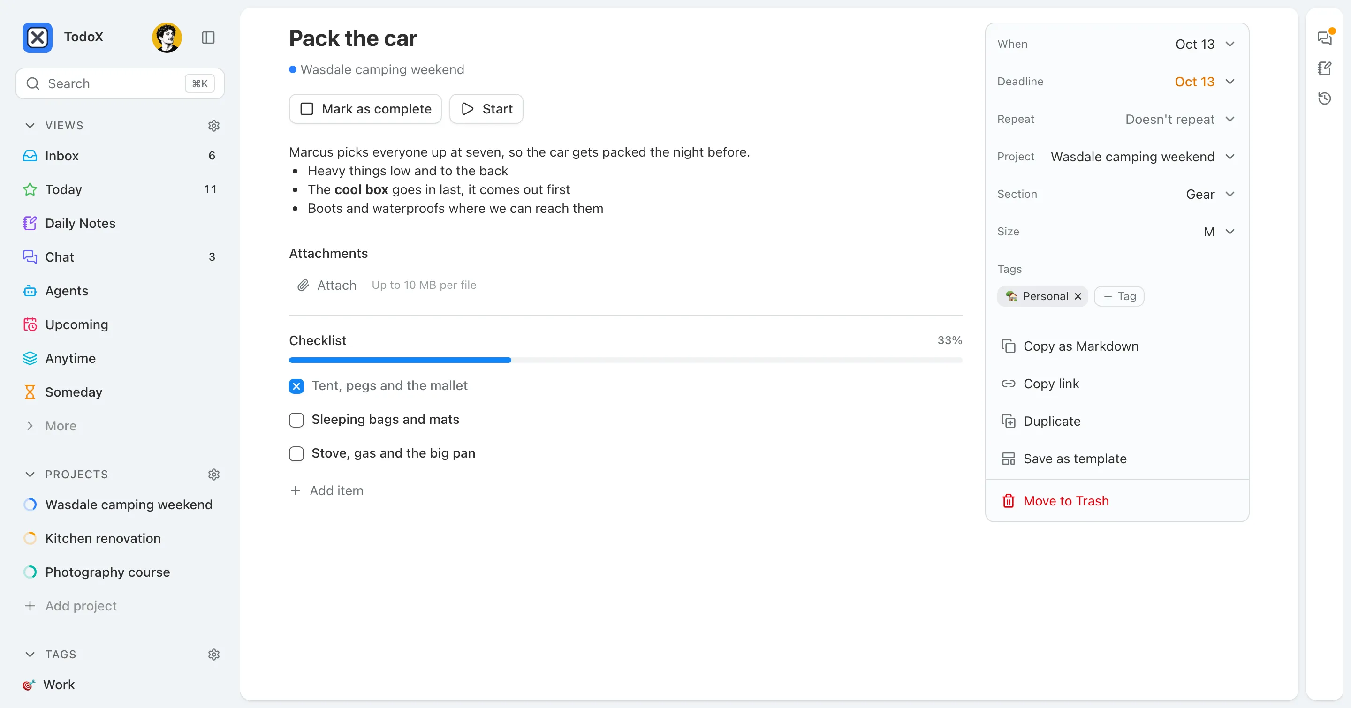Open the user profile avatar

click(167, 37)
